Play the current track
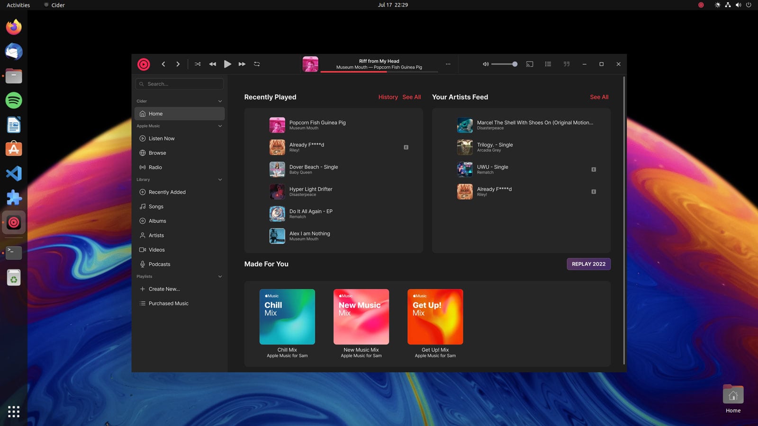Viewport: 758px width, 426px height. [227, 64]
